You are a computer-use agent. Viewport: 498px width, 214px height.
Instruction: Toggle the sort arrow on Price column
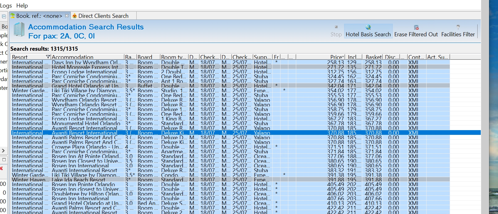(x=343, y=57)
